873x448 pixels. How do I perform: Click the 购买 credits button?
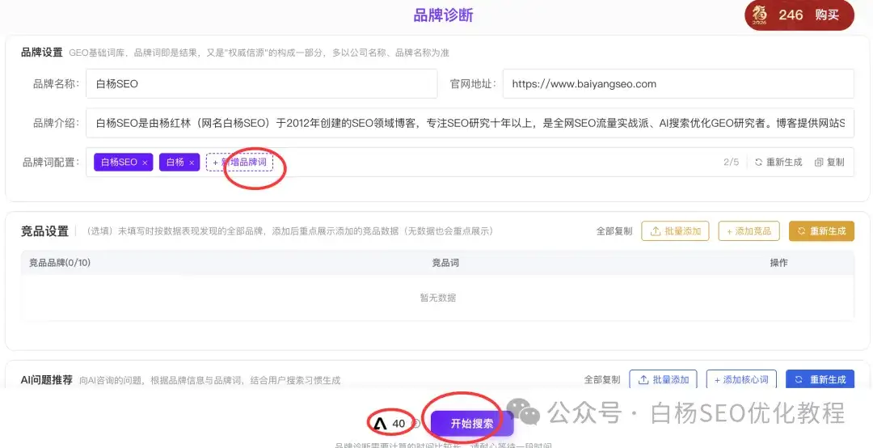click(x=827, y=15)
